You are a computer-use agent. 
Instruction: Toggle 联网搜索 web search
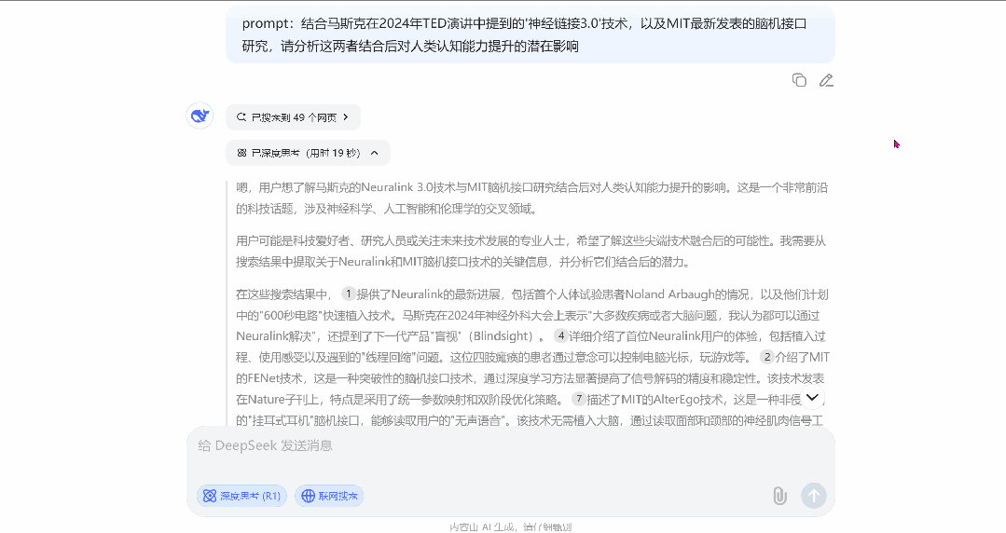pyautogui.click(x=328, y=496)
